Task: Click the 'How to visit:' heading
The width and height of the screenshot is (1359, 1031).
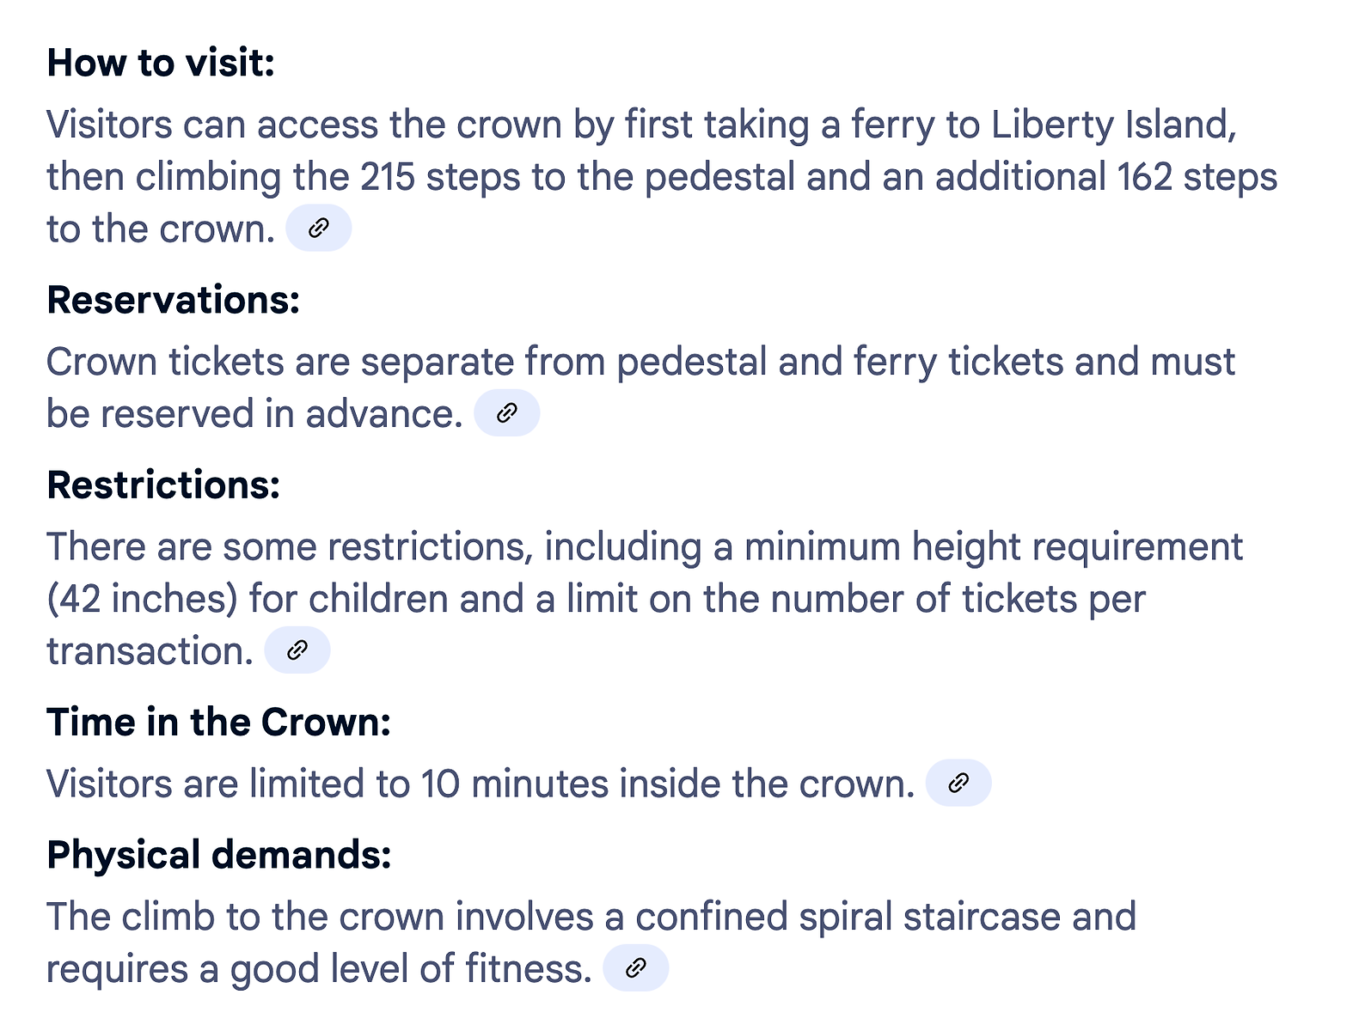Action: coord(161,63)
